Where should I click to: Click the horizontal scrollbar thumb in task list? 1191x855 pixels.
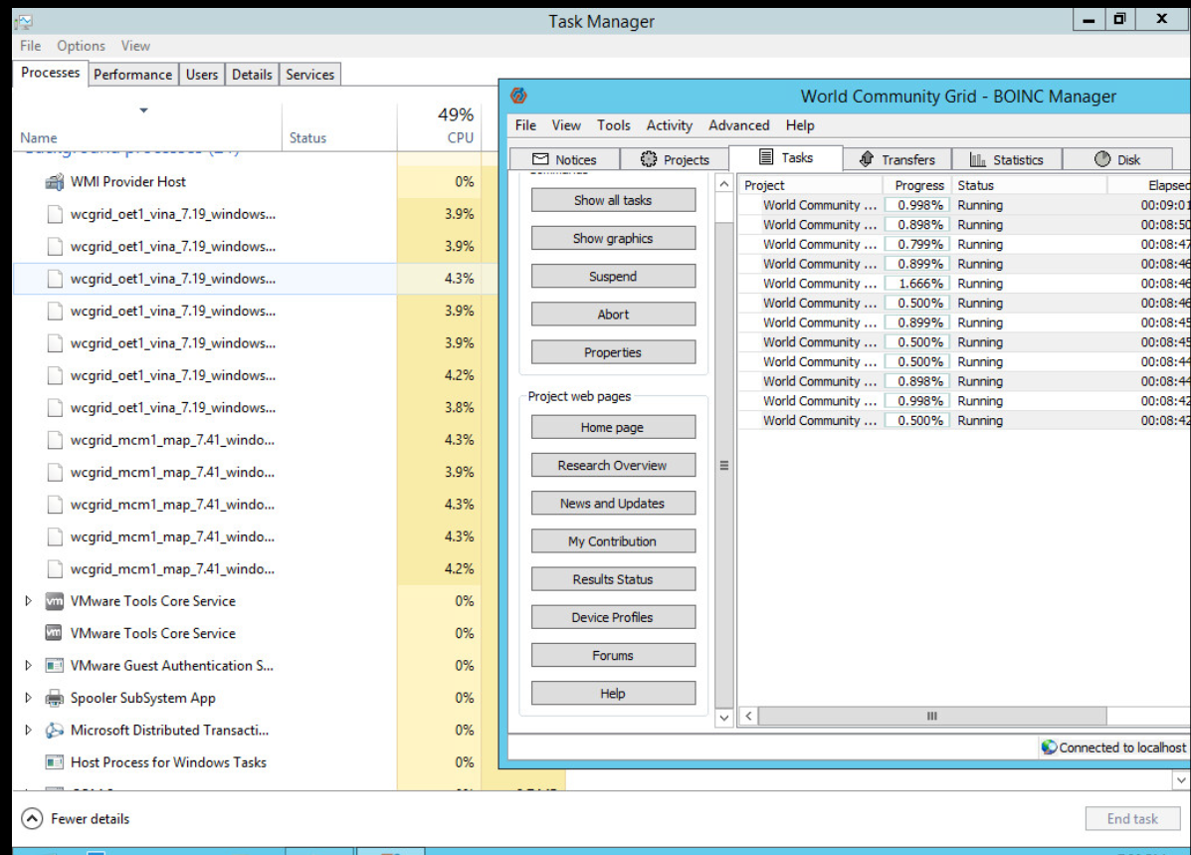point(932,716)
